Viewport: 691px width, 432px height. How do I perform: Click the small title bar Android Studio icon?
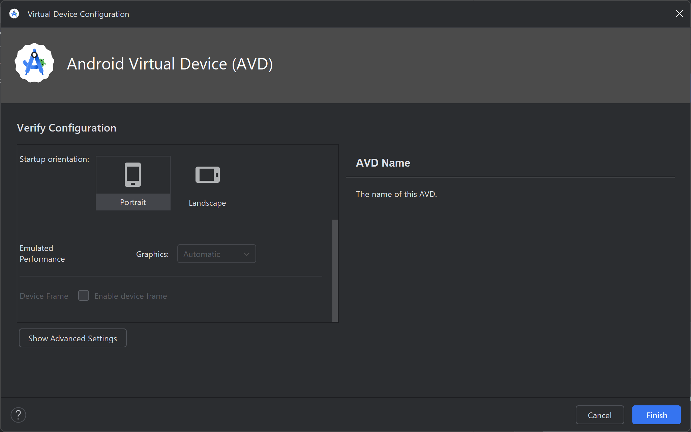(x=14, y=14)
